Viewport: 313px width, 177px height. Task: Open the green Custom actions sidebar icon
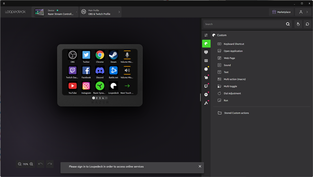[206, 44]
